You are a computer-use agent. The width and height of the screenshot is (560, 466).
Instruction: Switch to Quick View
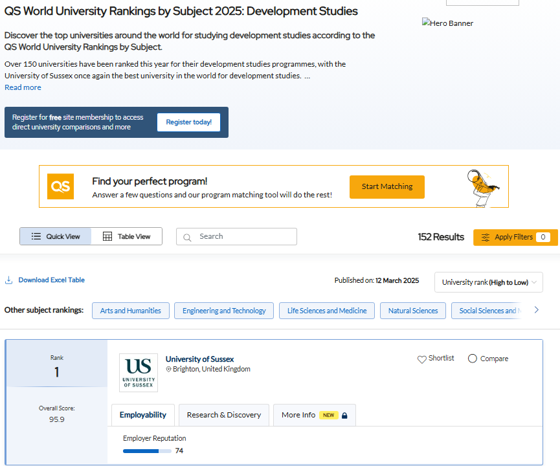(56, 236)
